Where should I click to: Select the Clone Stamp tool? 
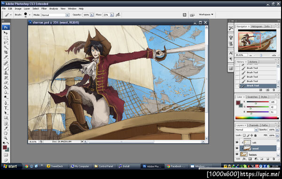click(6, 73)
